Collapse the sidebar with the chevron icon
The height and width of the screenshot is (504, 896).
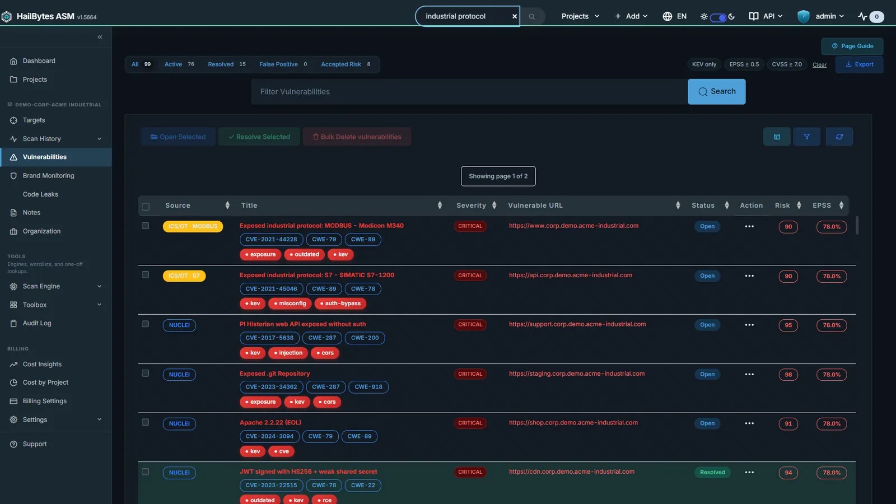[100, 37]
